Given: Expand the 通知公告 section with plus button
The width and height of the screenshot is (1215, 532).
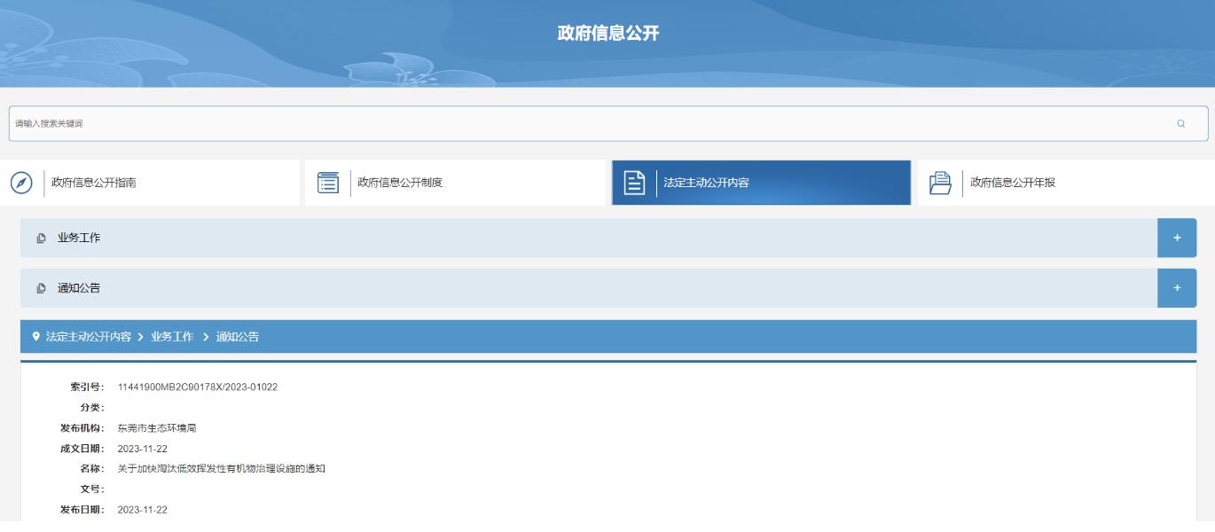Looking at the screenshot, I should [x=1177, y=288].
